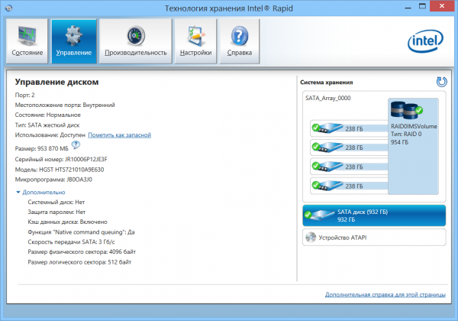Click Пометить как запасной link
458x321 pixels.
[x=120, y=135]
